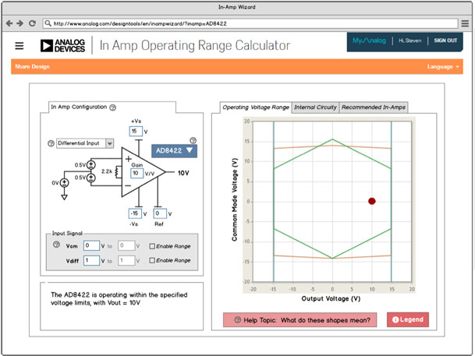Open the Language dropdown
Screen dimensions: 475x356
click(444, 67)
